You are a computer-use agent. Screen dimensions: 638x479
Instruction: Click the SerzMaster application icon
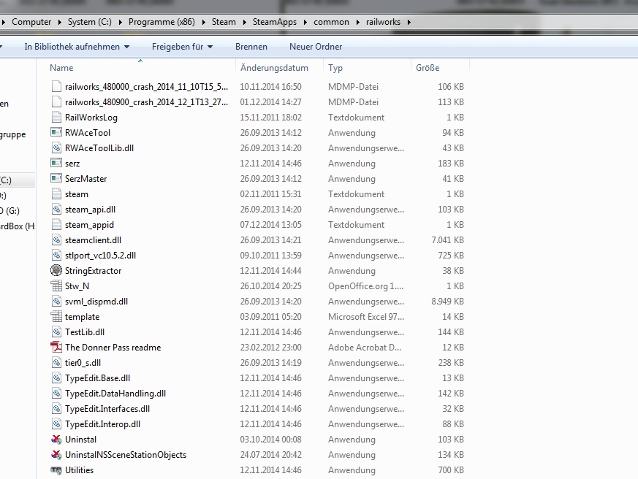coord(56,178)
